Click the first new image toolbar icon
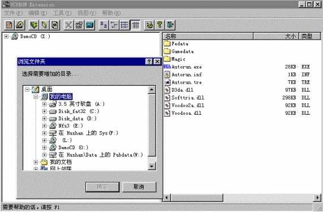The image size is (323, 212). pos(9,25)
